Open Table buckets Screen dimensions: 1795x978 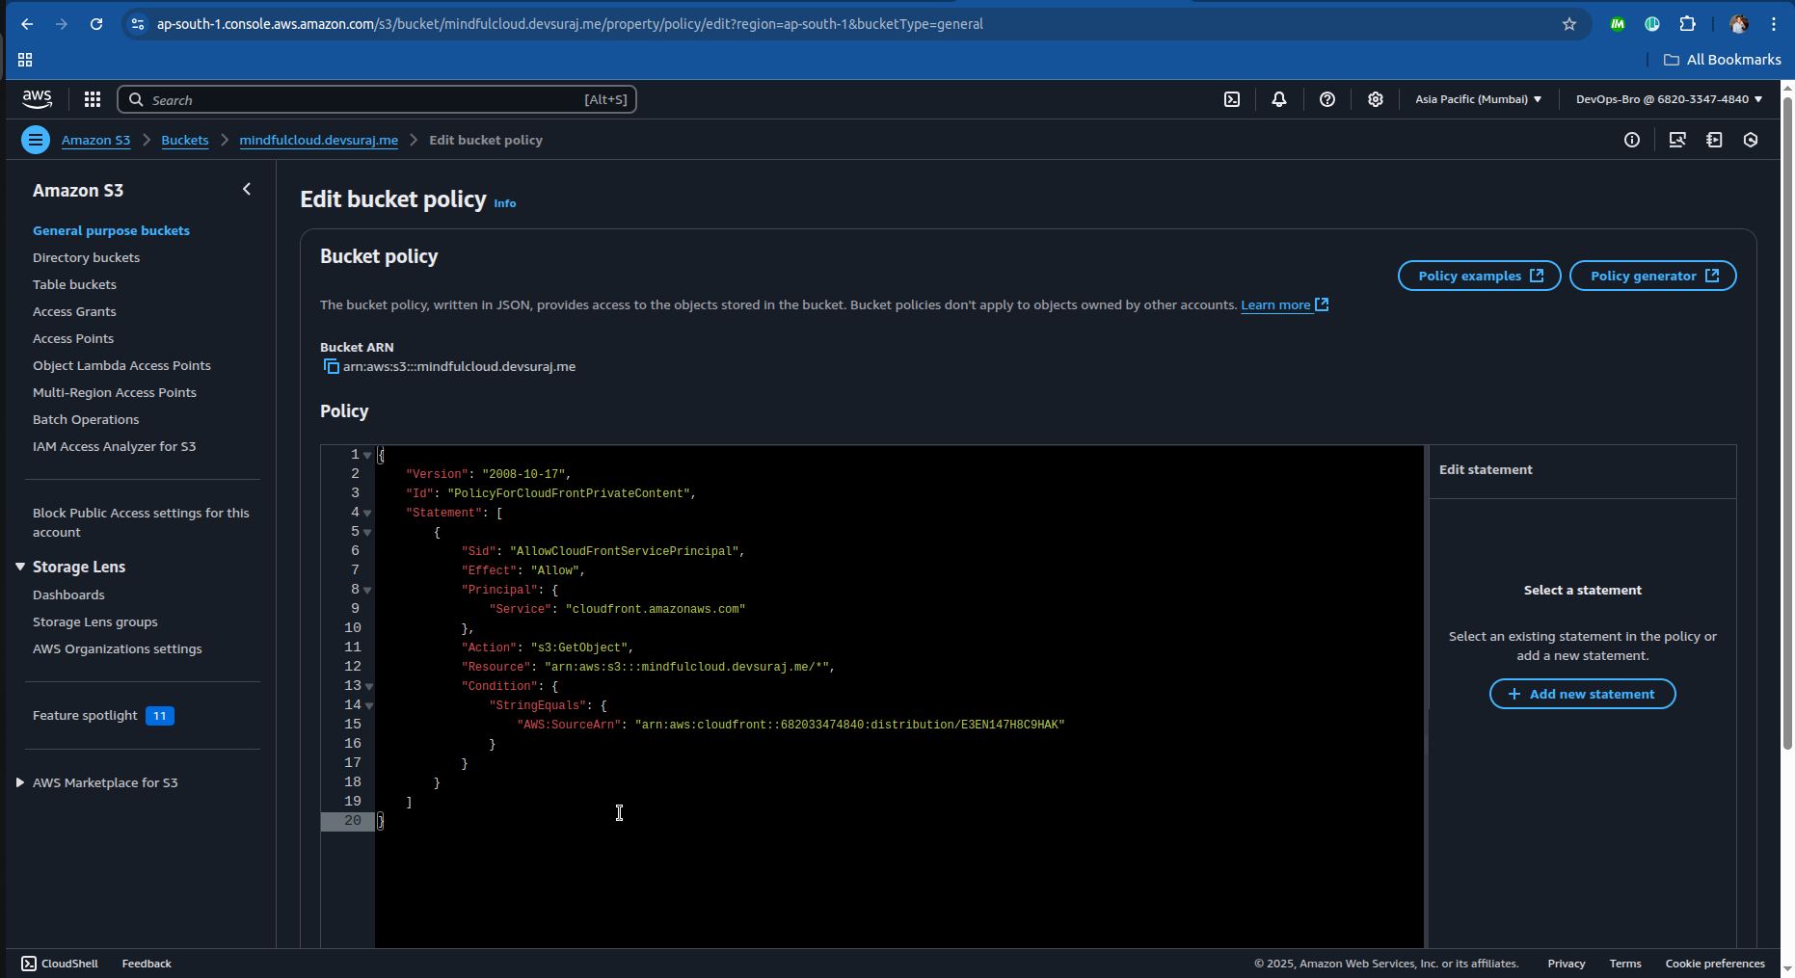pos(74,284)
